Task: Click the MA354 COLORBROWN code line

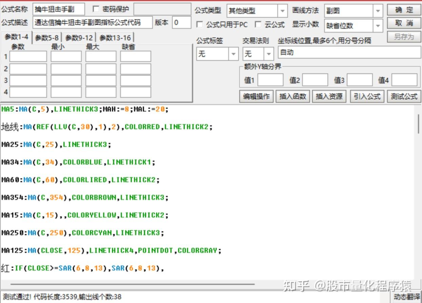Action: (x=85, y=197)
